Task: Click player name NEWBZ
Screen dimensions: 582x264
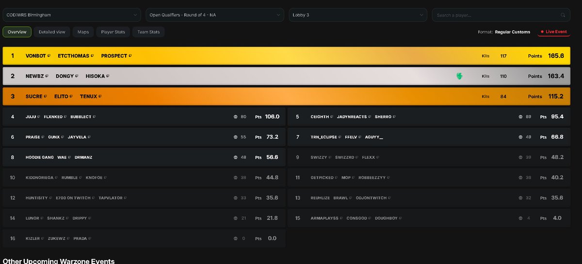Action: tap(34, 76)
